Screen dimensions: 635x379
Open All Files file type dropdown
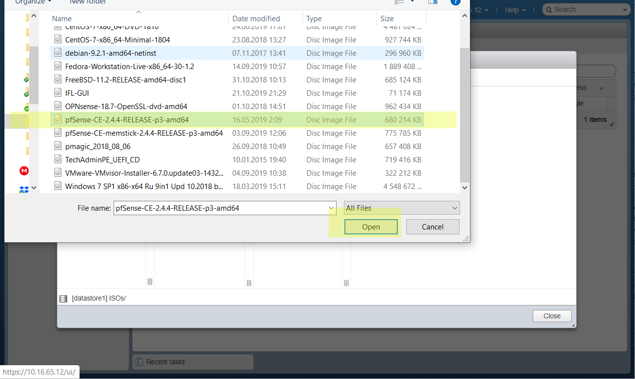402,208
